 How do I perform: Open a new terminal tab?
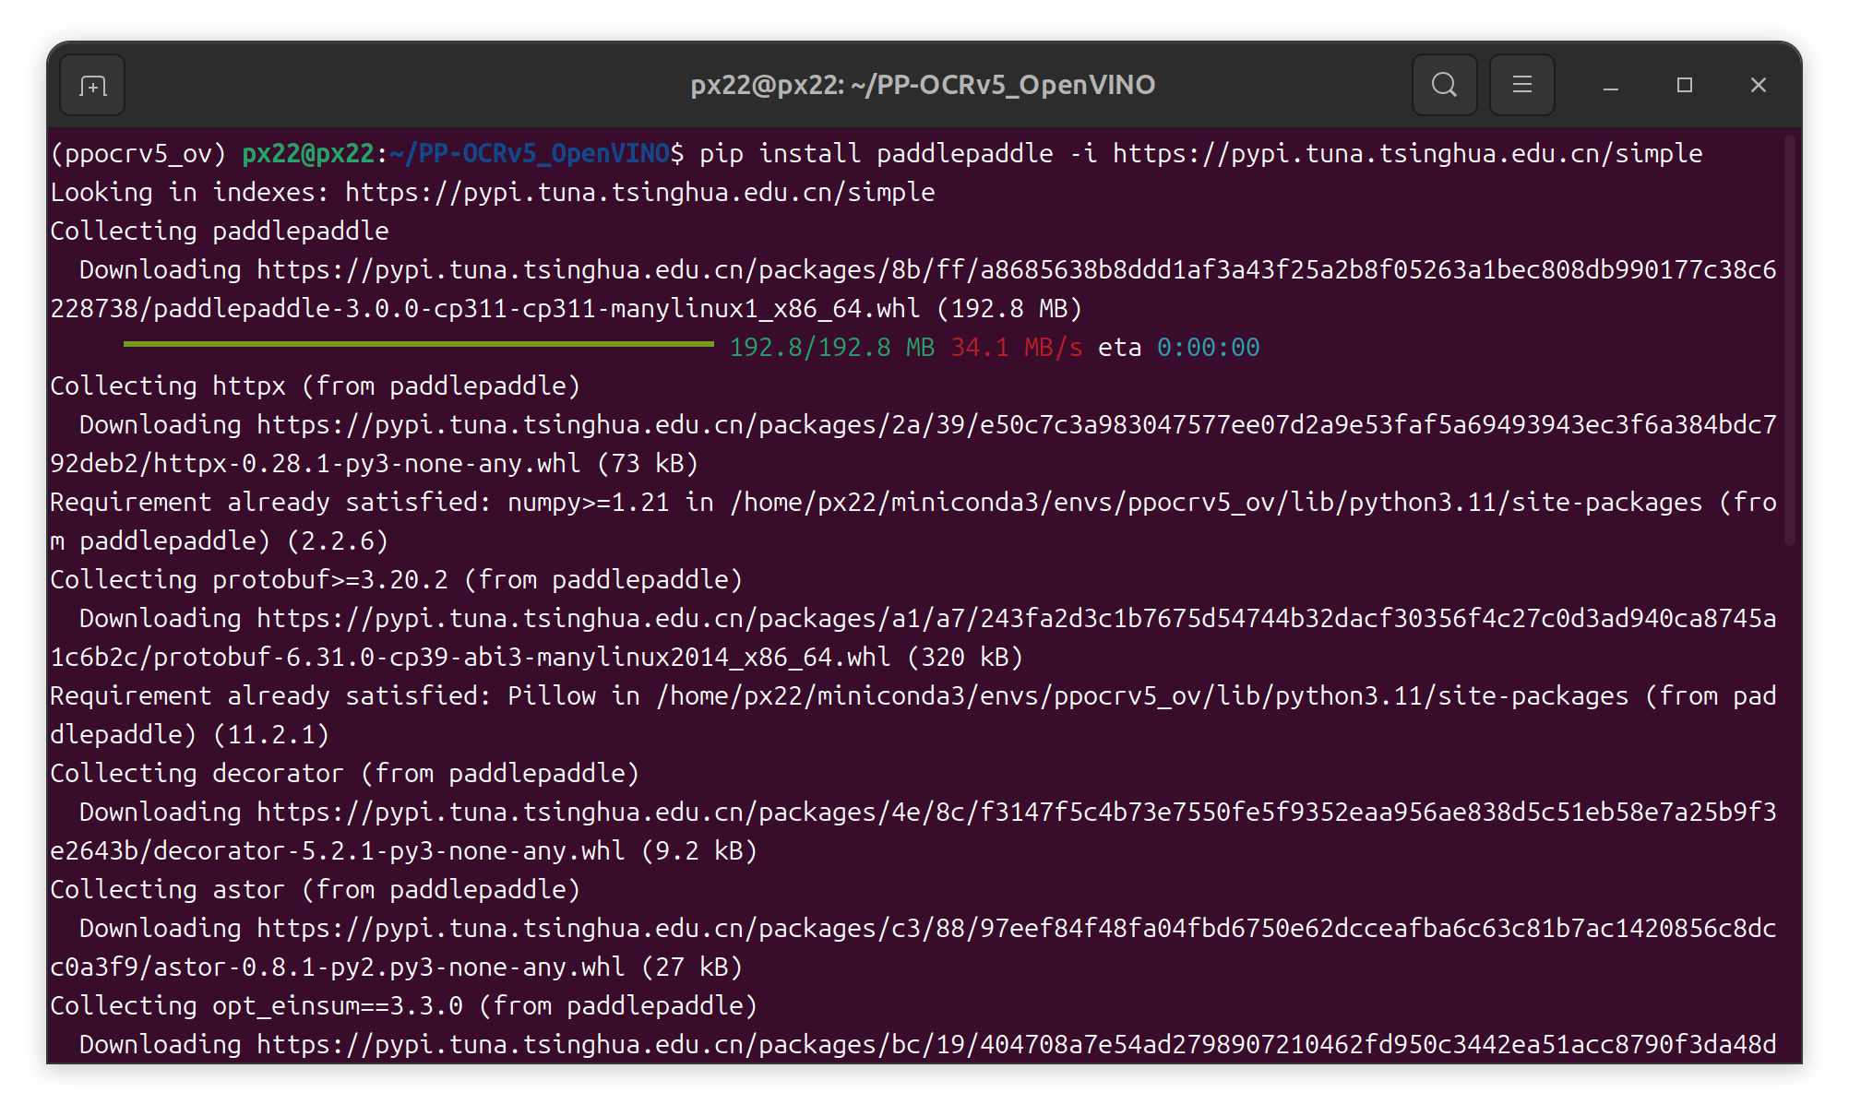coord(92,86)
